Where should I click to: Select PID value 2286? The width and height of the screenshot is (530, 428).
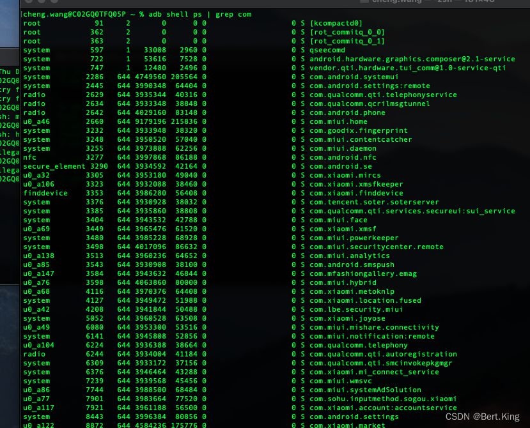click(x=95, y=77)
